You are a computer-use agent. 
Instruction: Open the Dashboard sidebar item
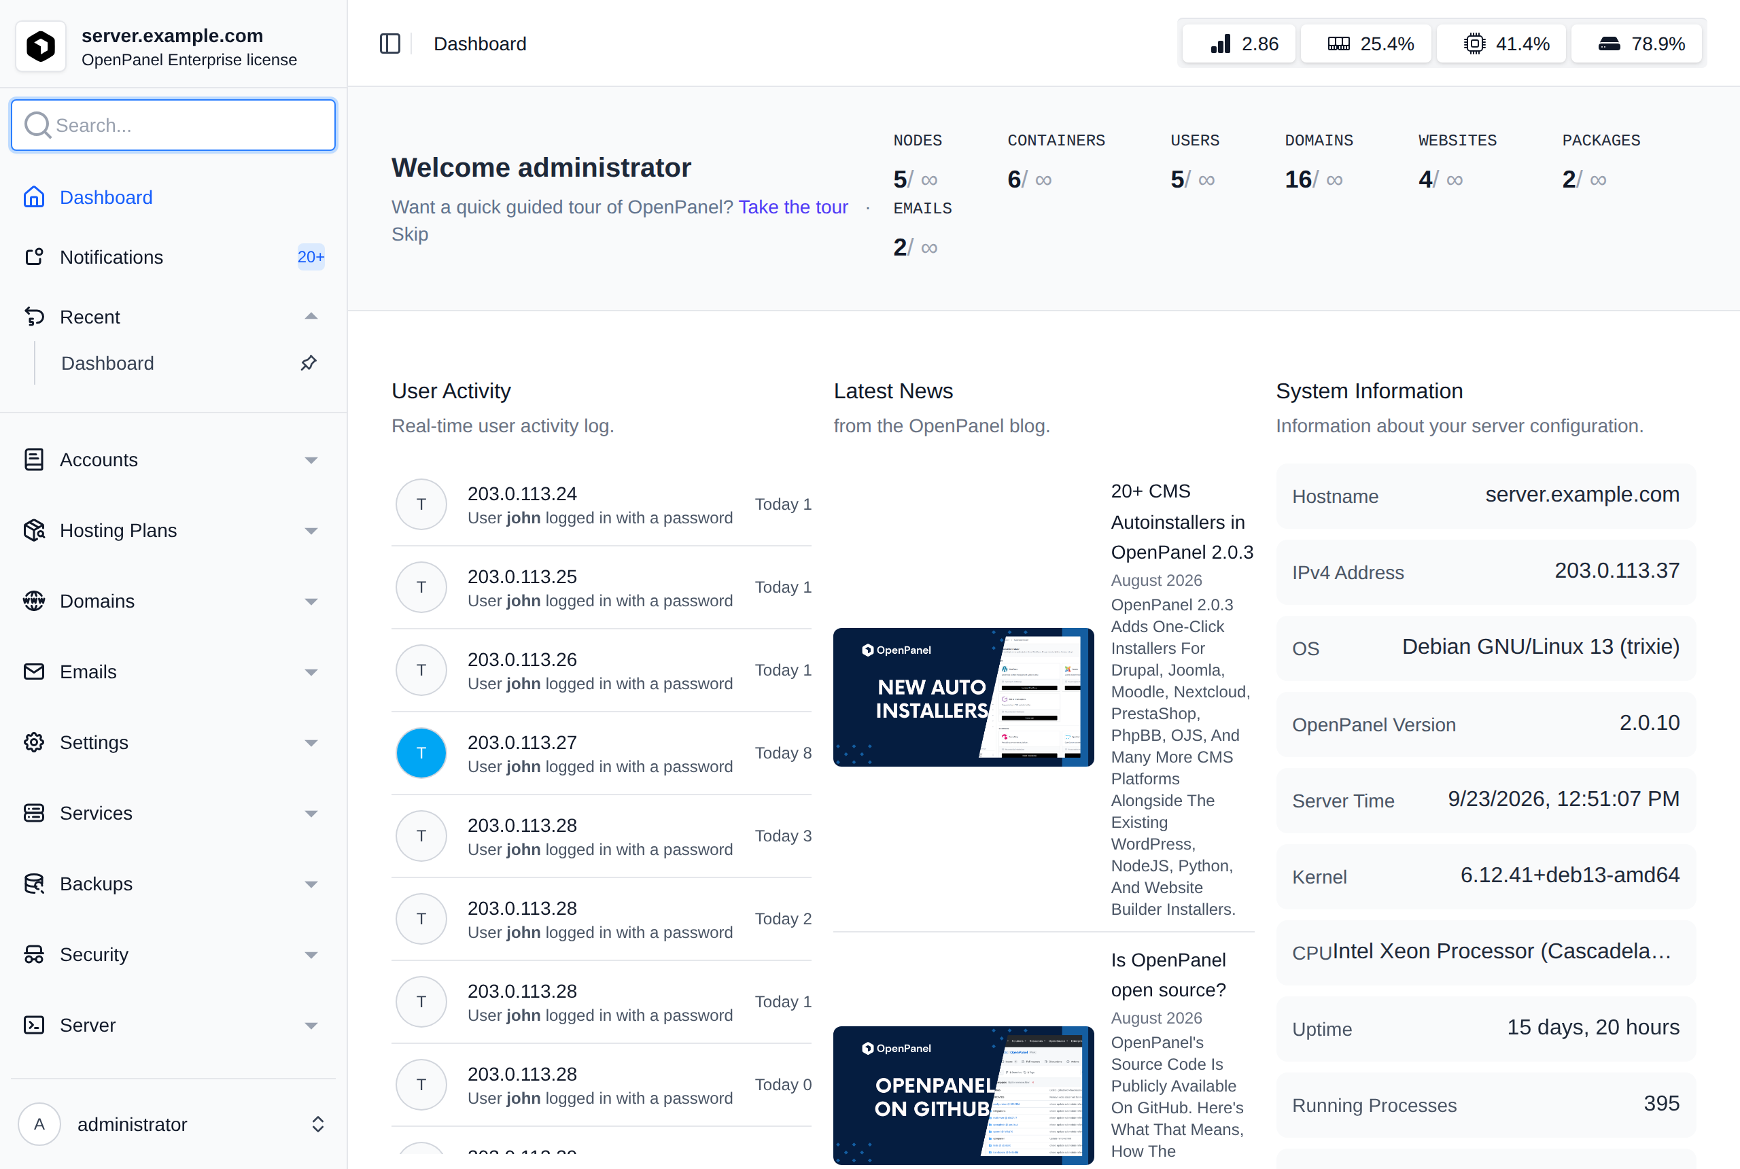173,197
